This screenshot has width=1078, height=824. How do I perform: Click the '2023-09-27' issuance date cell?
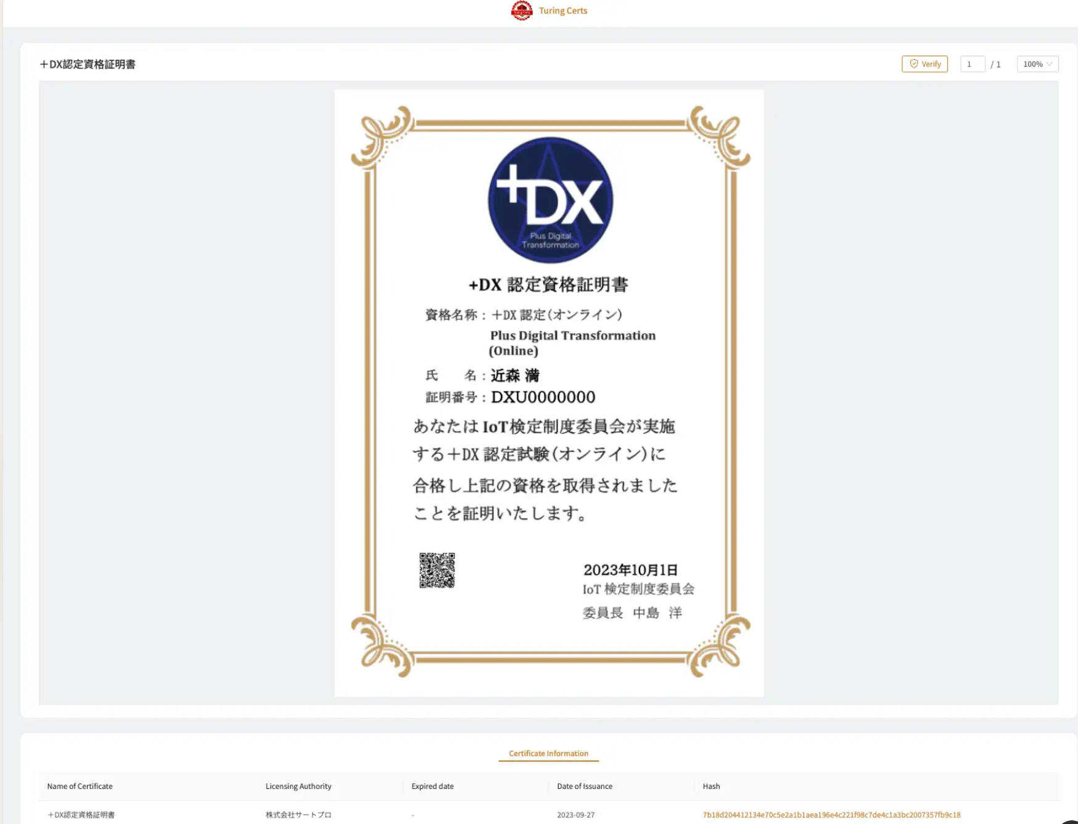coord(575,815)
